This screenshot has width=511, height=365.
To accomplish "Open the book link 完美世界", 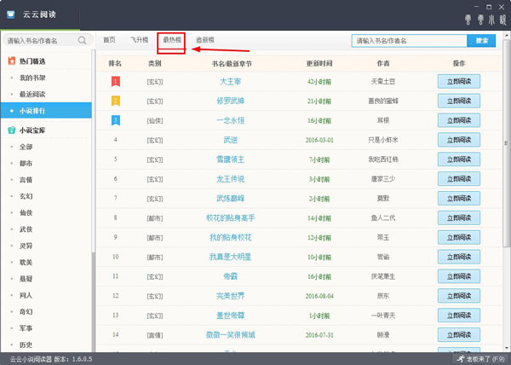I will click(231, 296).
